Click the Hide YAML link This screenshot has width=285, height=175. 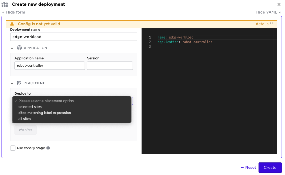coord(269,12)
